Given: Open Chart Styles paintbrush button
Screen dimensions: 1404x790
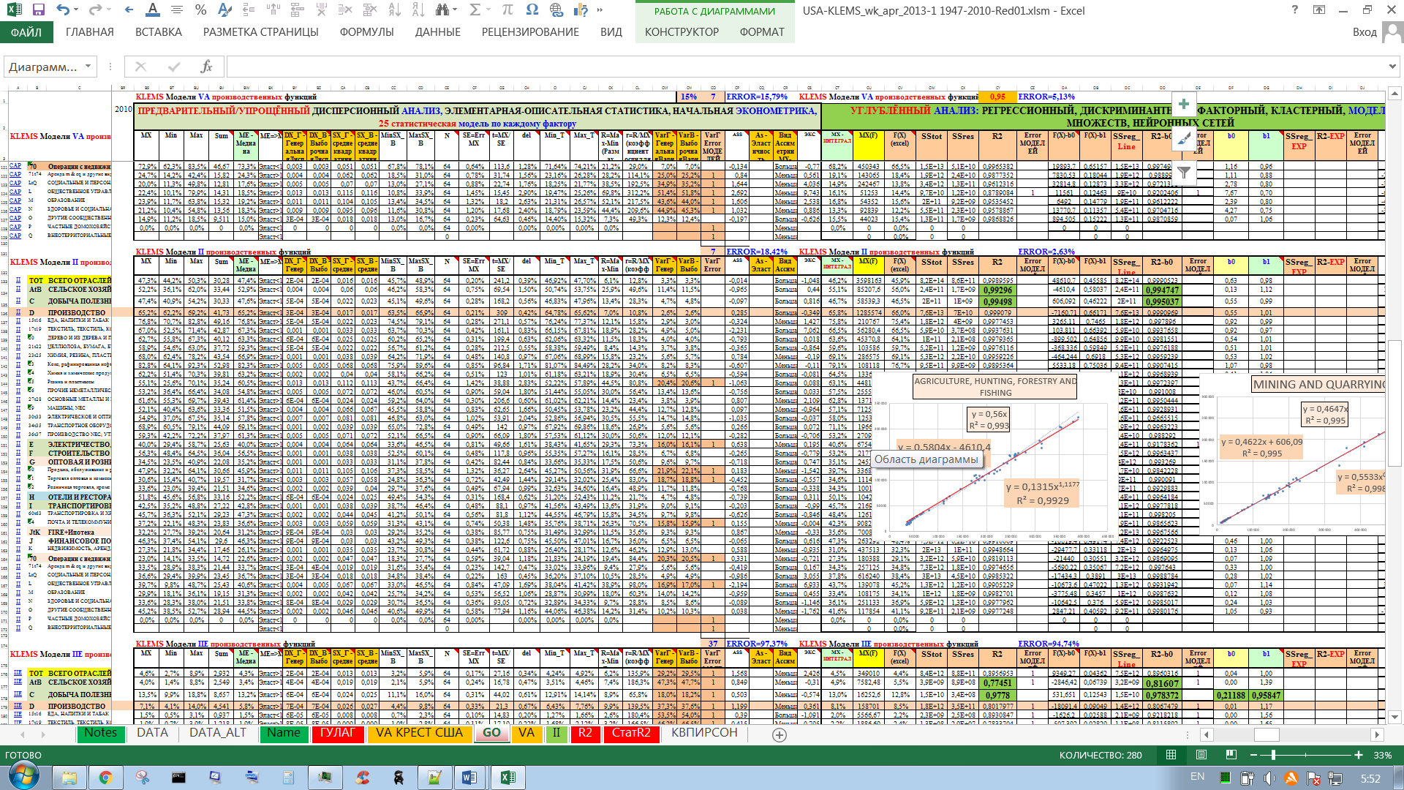Looking at the screenshot, I should coord(1183,138).
